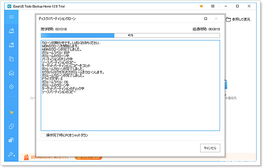The width and height of the screenshot is (263, 168).
Task: Open the Mail Backup envelope icon
Action: pos(11,73)
